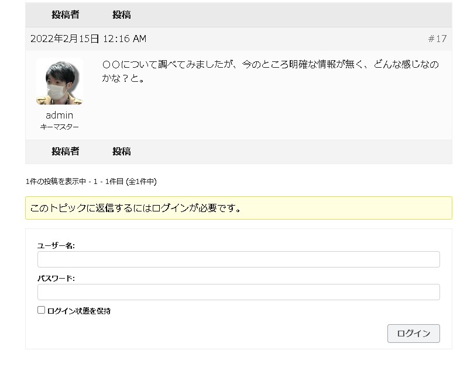This screenshot has width=474, height=375.
Task: Click the パスワード field label
Action: click(56, 279)
